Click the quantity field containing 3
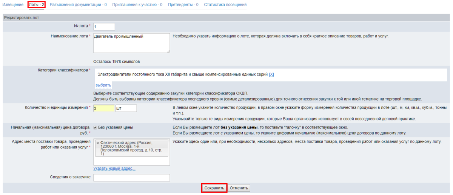 103,108
